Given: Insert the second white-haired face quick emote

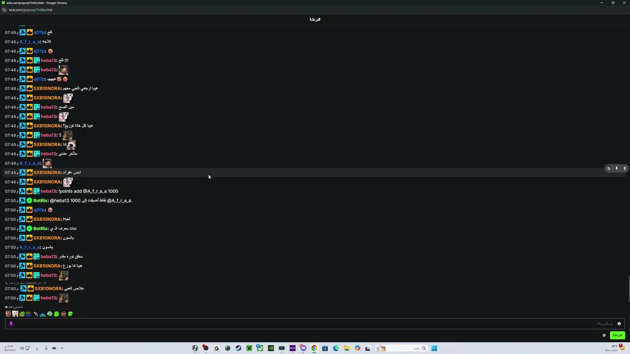Looking at the screenshot, I should 15,314.
